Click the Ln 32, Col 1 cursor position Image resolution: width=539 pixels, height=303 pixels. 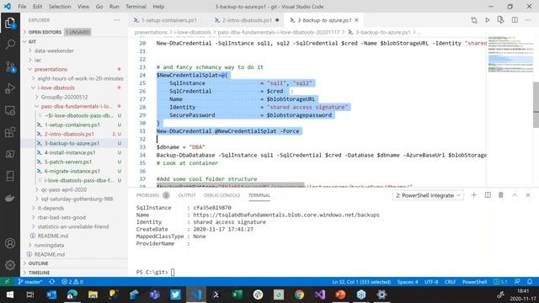coord(361,282)
